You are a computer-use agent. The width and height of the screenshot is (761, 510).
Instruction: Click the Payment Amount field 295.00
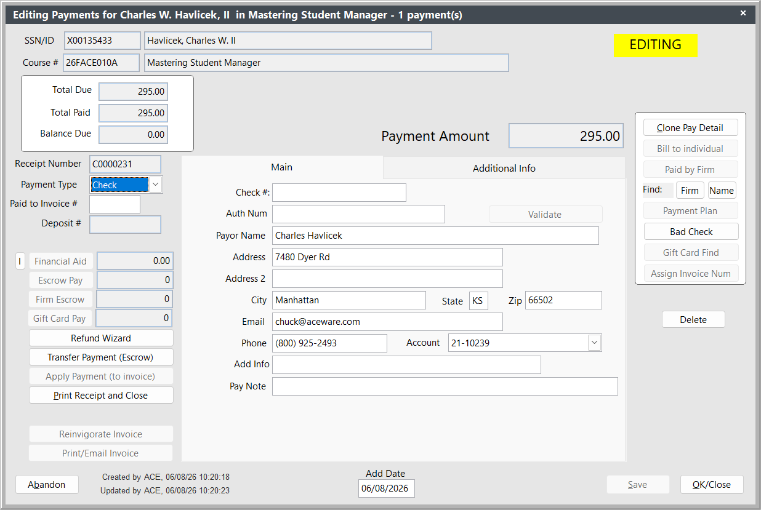(x=566, y=136)
